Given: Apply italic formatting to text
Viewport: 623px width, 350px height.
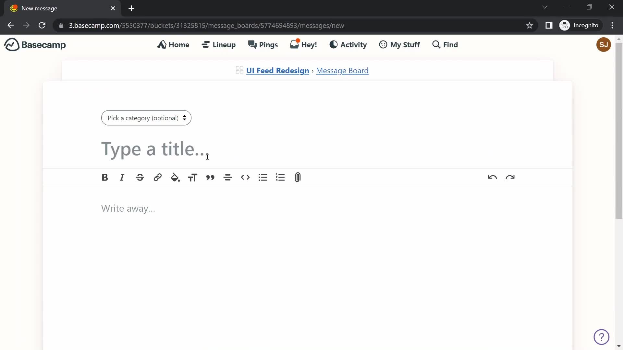Looking at the screenshot, I should click(x=122, y=177).
